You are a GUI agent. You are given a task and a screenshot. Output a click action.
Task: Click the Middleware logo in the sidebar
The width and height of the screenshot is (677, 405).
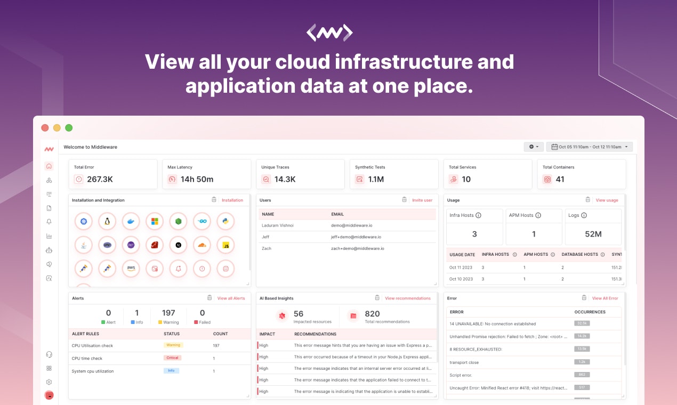coord(49,149)
